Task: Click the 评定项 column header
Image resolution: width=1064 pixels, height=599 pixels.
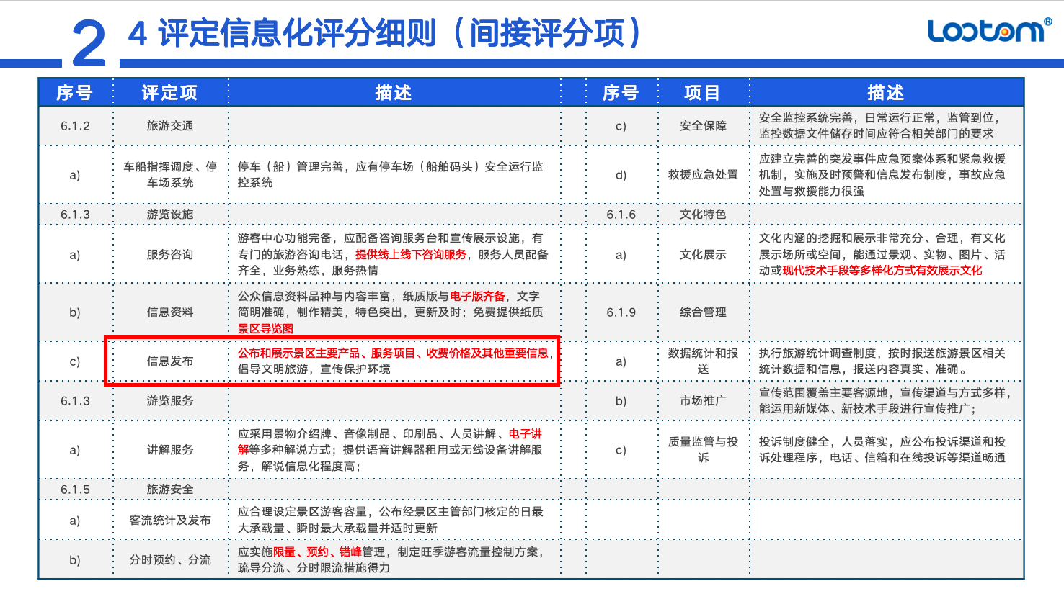Action: click(170, 93)
